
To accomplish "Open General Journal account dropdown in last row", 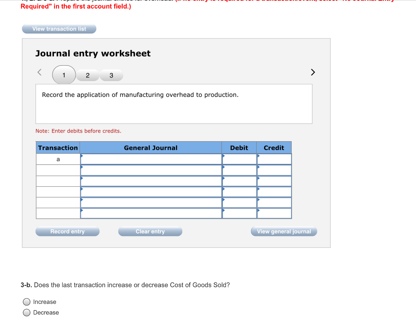I will pos(151,213).
